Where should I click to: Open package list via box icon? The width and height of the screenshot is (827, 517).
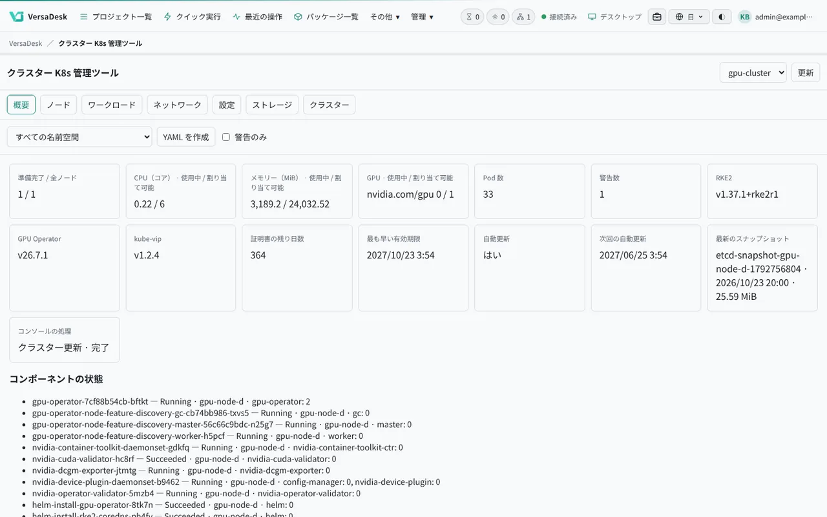[x=298, y=17]
